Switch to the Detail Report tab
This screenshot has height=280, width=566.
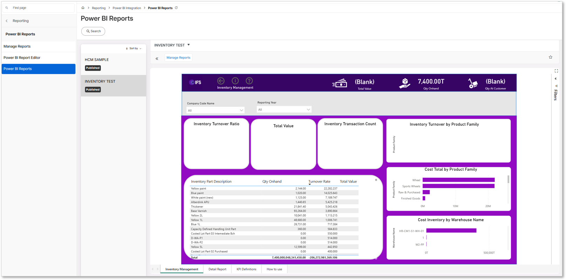pos(217,269)
